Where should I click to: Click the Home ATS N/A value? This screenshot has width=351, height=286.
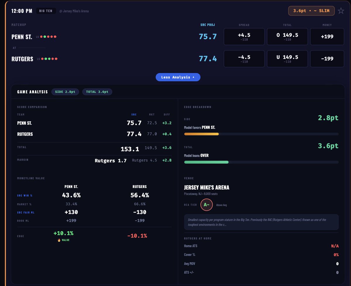click(x=335, y=246)
